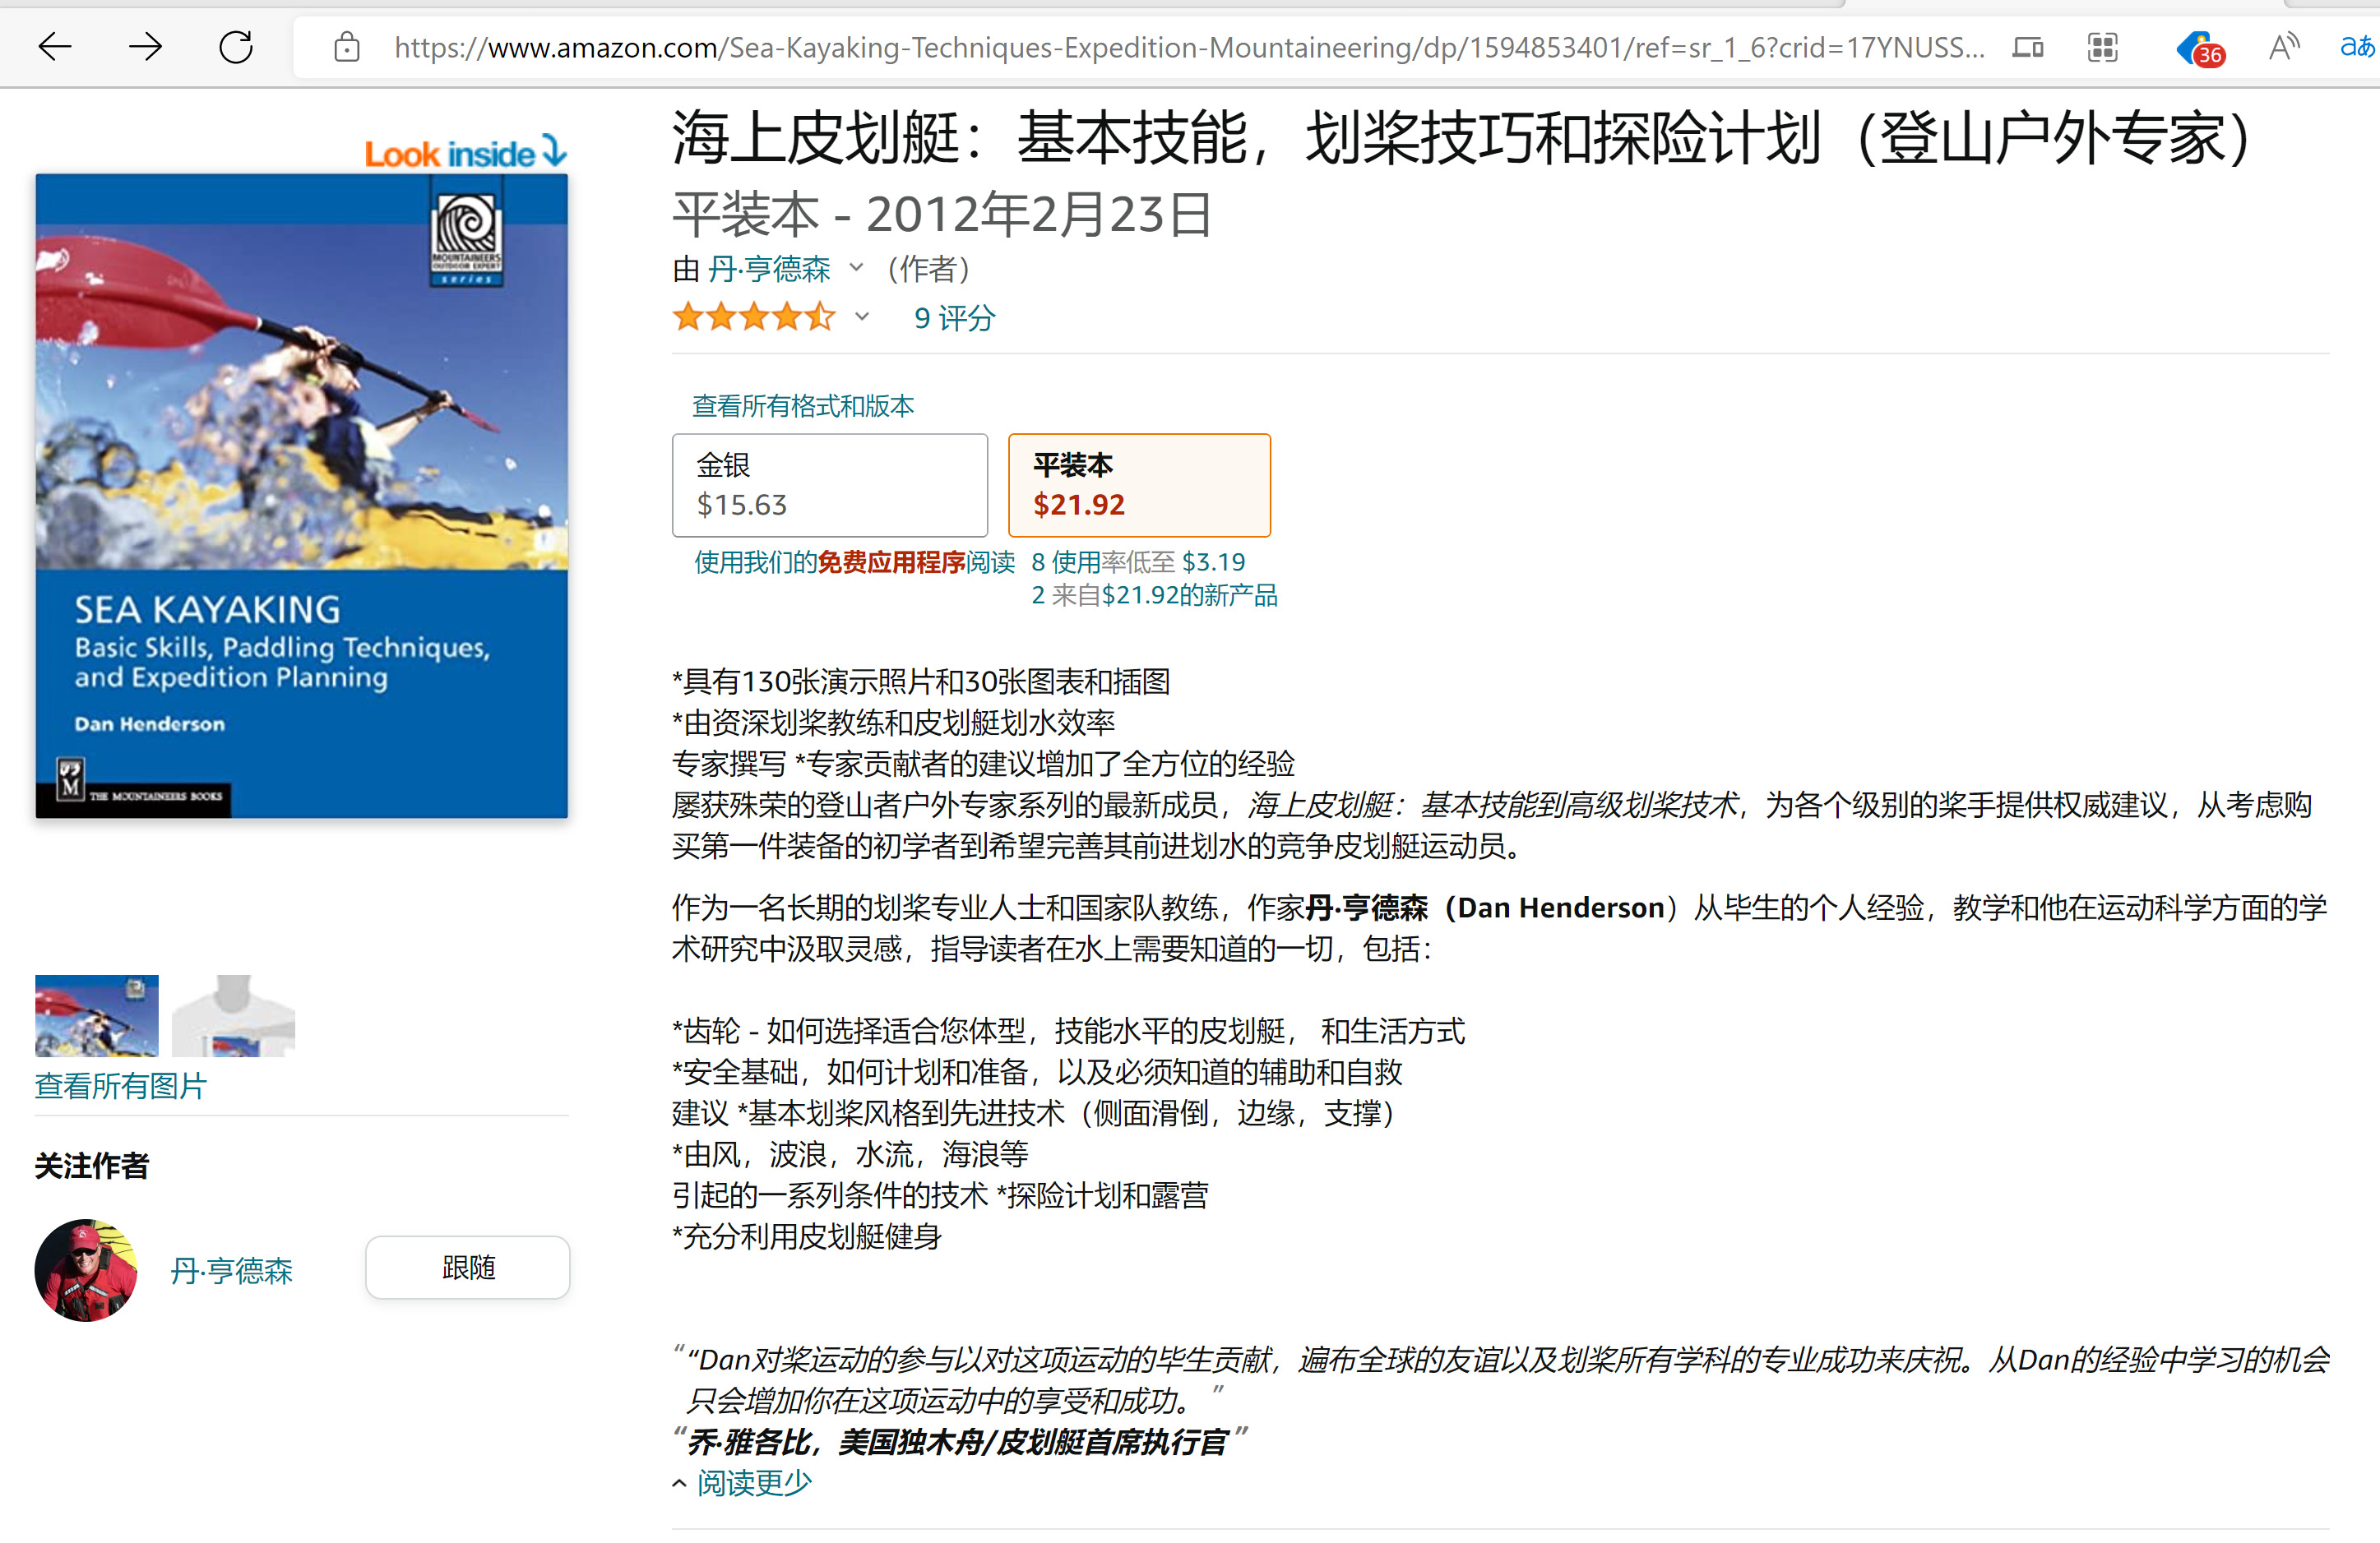Select the 平装本 $21.92 format option
This screenshot has height=1543, width=2380.
click(1139, 485)
